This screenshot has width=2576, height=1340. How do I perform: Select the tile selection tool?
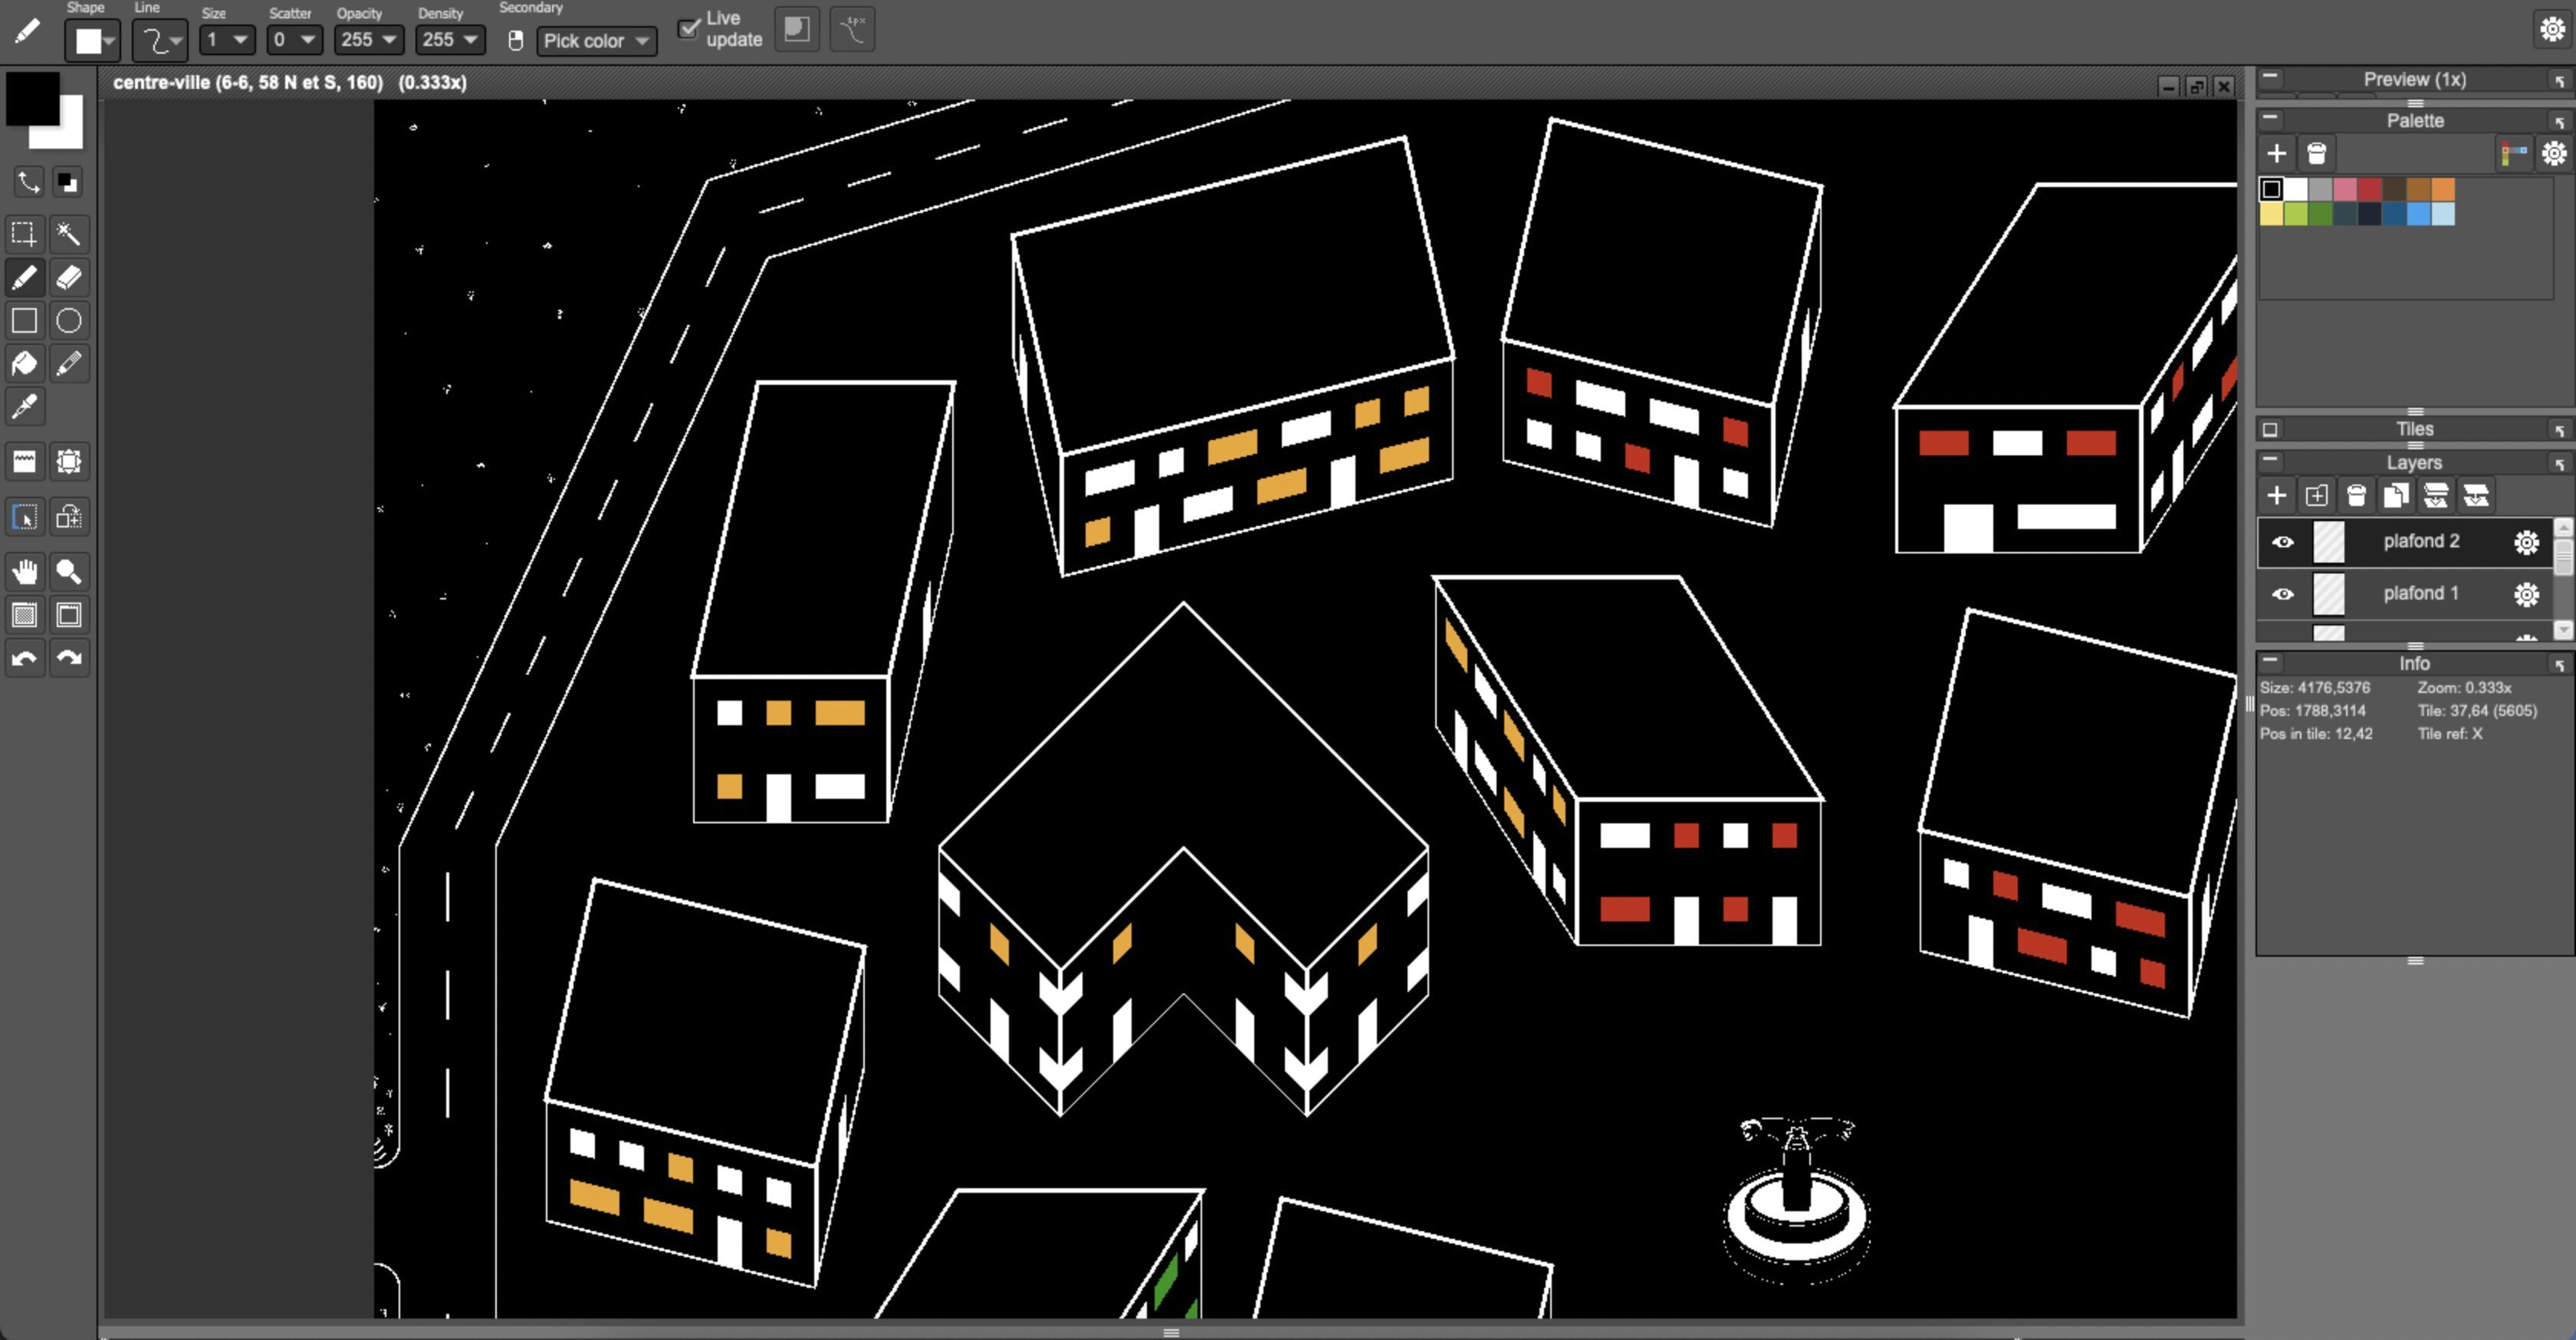tap(24, 517)
